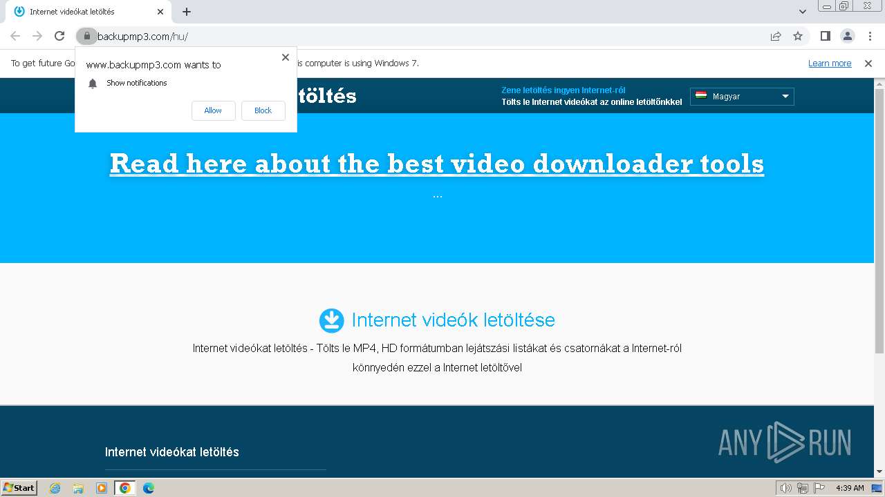885x497 pixels.
Task: Launch Microsoft Edge from the taskbar
Action: [x=148, y=488]
